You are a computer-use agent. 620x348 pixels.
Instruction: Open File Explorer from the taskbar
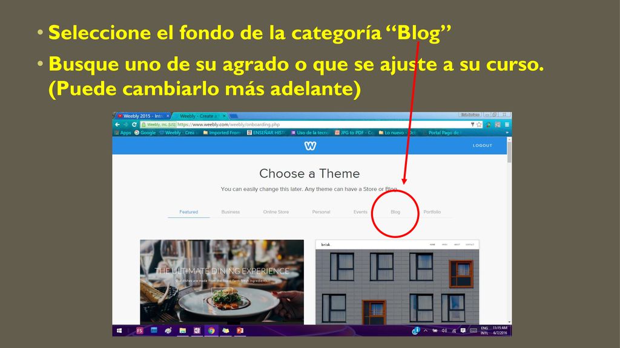(182, 330)
